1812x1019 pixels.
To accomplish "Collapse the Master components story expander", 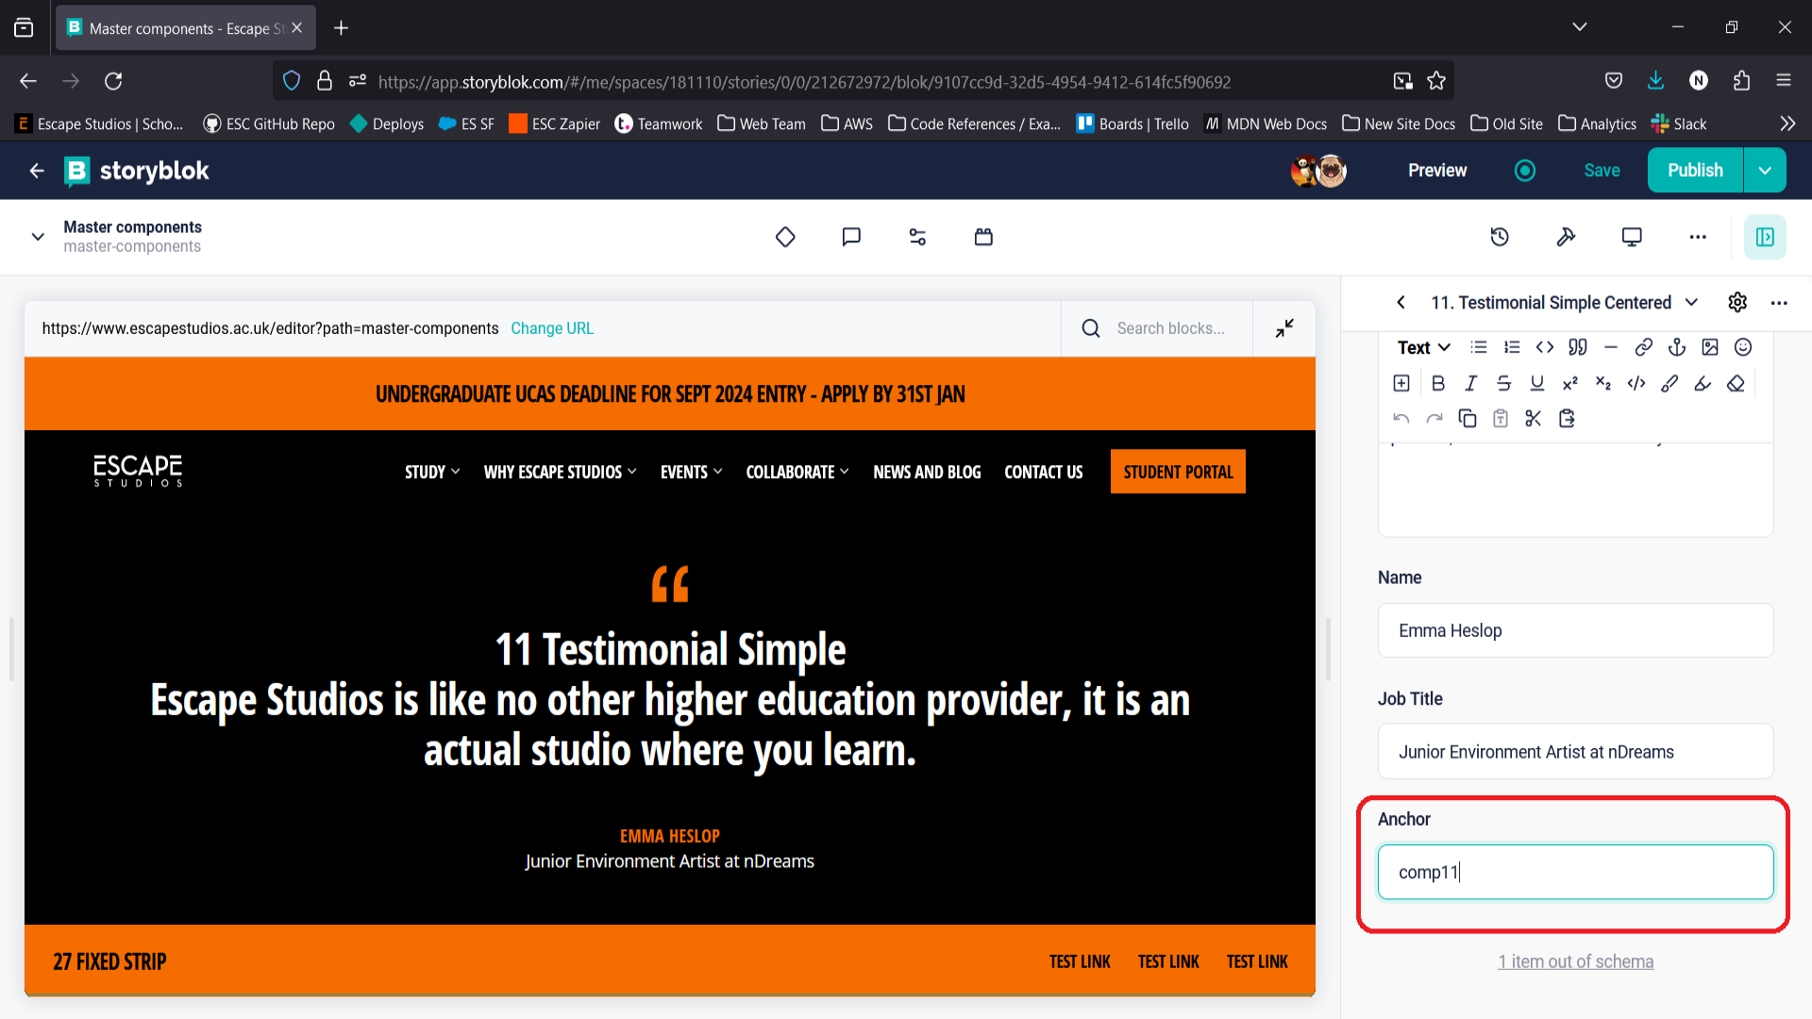I will (x=38, y=237).
